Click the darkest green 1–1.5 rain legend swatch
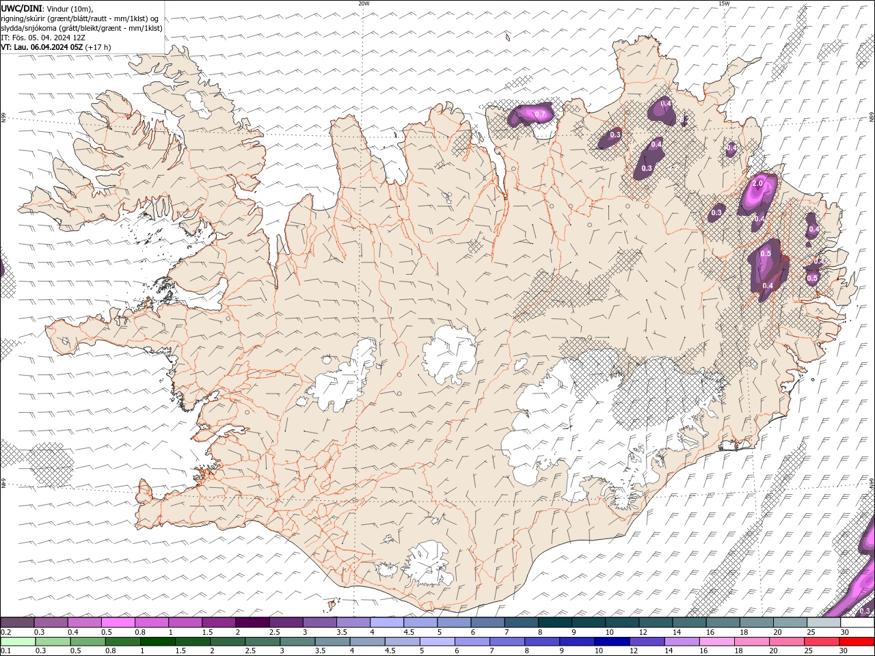Viewport: 875px width, 656px height. 157,642
